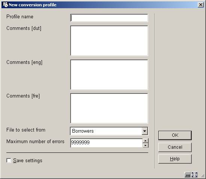Click the application icon in title bar

coord(5,5)
